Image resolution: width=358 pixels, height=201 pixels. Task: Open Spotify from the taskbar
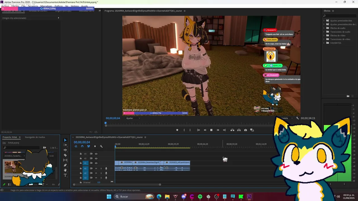tap(200, 197)
